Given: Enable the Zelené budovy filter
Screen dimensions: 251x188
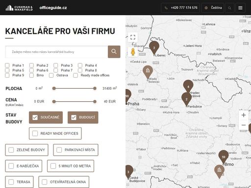Looking at the screenshot, I should coord(26,150).
